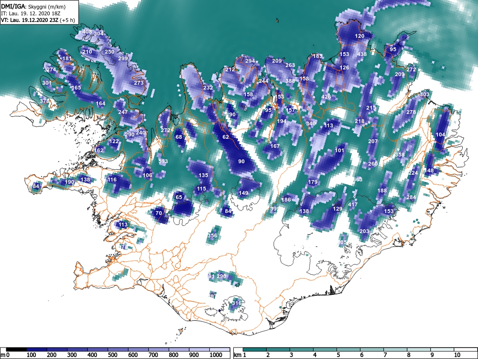Image resolution: width=478 pixels, height=359 pixels.
Task: Select the meter legend swatch labeled 800
Action: (x=179, y=349)
